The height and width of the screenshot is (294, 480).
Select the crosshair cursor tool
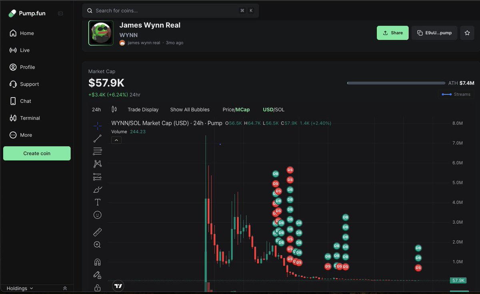[97, 126]
